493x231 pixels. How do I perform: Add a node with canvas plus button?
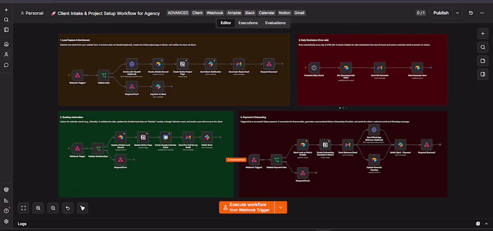(x=483, y=34)
